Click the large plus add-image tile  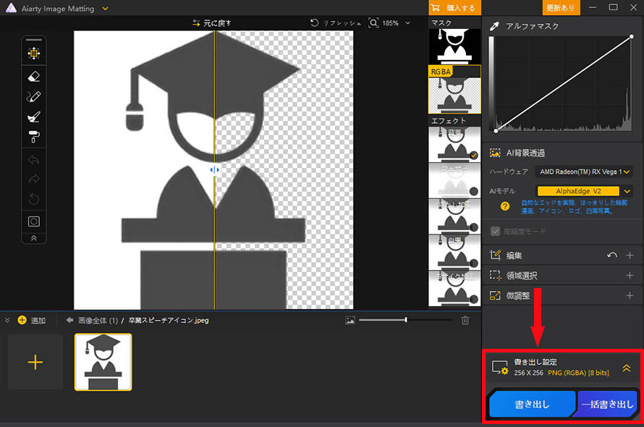click(x=35, y=362)
